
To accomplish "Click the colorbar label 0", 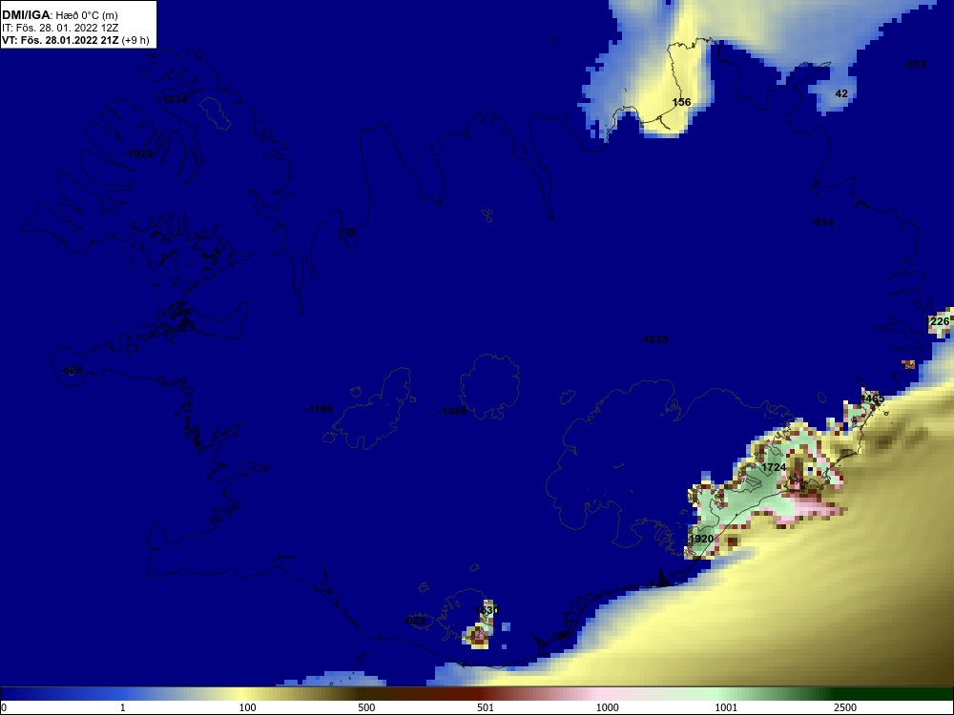I will click(4, 707).
